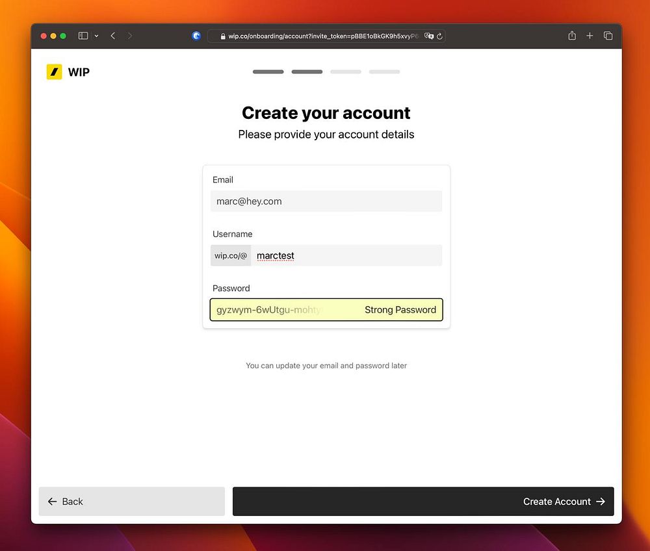
Task: Click the Username field containing marctest
Action: tap(346, 255)
